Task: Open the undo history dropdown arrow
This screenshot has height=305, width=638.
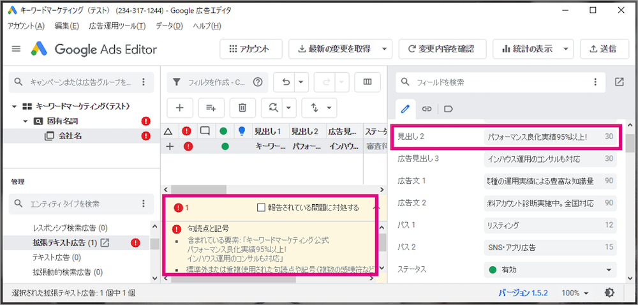Action: [300, 82]
